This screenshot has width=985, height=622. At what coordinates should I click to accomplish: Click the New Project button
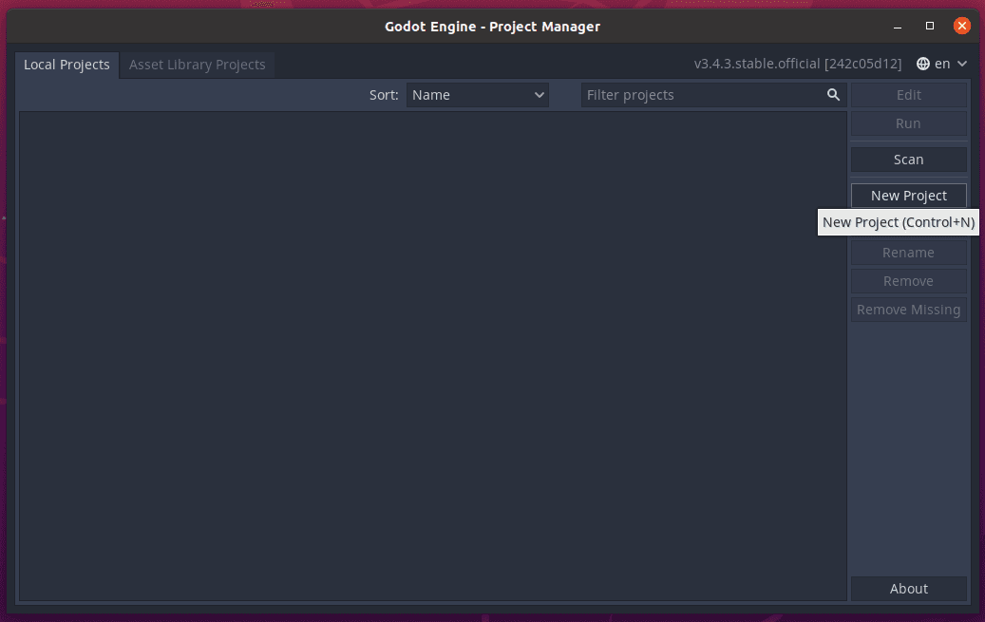coord(908,196)
